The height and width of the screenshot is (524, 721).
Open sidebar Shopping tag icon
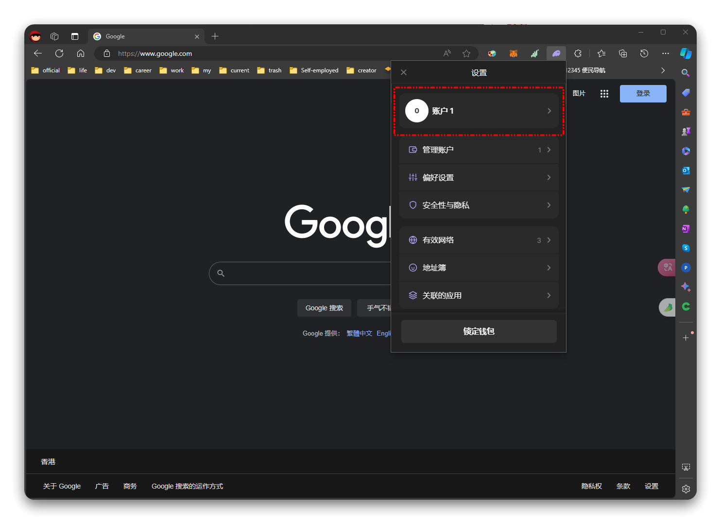pyautogui.click(x=686, y=93)
